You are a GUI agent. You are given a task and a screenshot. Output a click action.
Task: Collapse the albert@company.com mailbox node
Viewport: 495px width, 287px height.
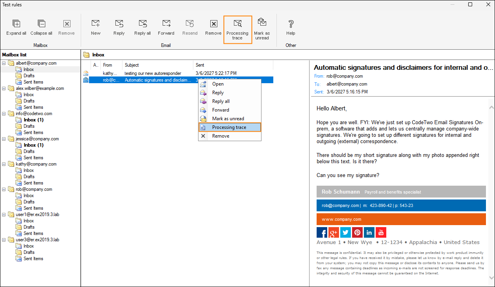pos(4,63)
